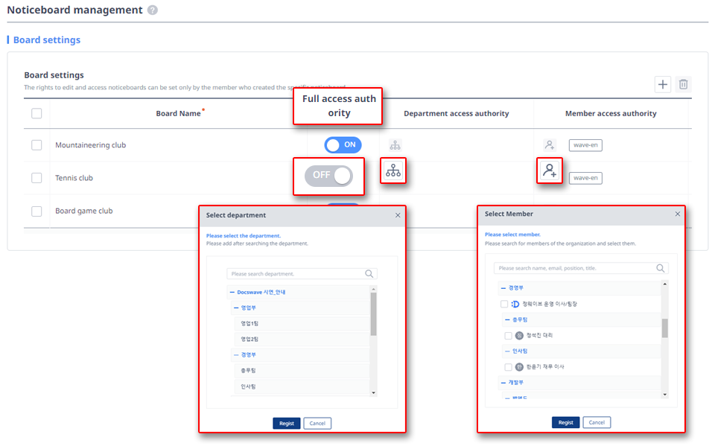Click scroll-down arrow in department list

tap(373, 392)
